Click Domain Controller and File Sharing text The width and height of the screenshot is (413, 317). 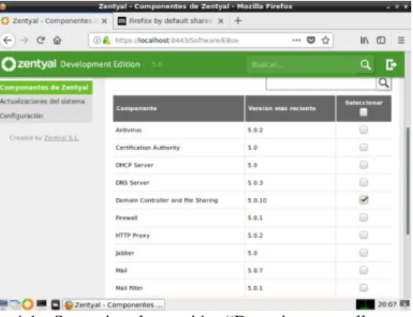click(167, 201)
